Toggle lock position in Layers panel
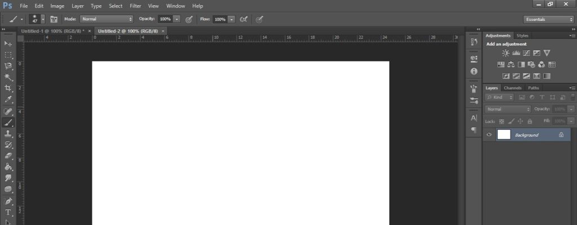This screenshot has width=577, height=225. tap(520, 121)
